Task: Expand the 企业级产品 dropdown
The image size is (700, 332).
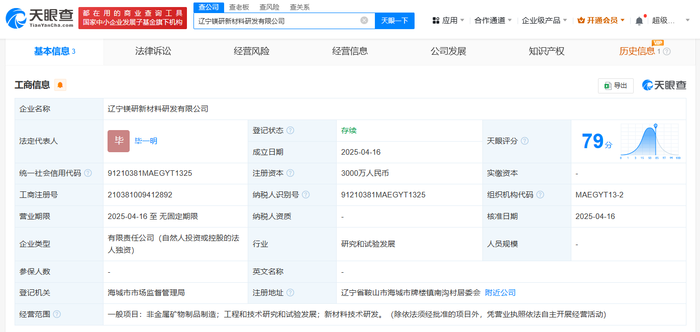Action: point(544,21)
